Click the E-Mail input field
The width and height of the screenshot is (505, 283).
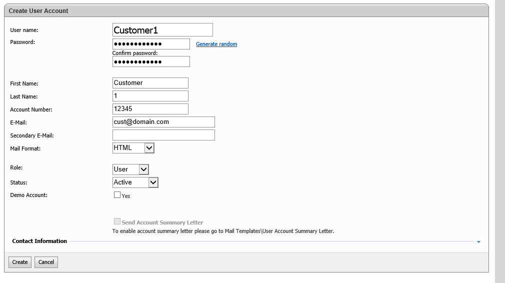[163, 122]
